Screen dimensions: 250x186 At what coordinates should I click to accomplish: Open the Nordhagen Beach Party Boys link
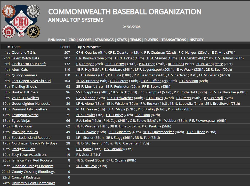point(34,143)
